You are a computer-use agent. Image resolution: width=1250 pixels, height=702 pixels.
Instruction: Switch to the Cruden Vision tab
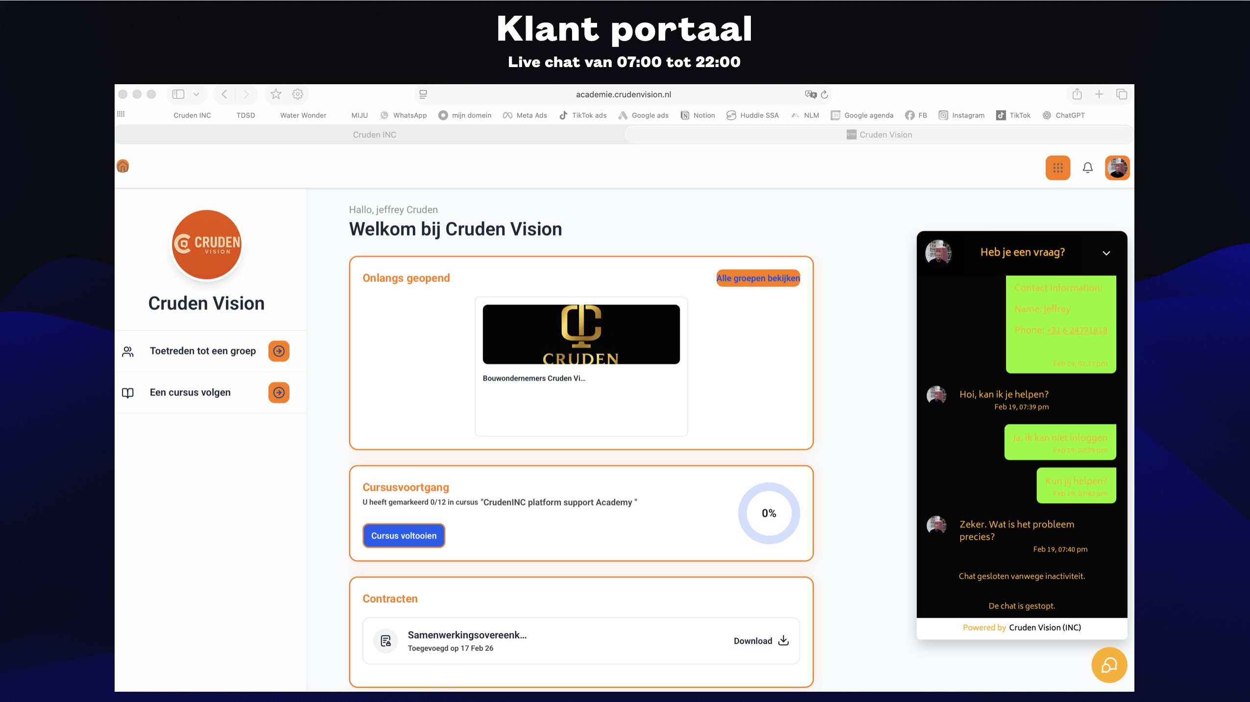[879, 135]
